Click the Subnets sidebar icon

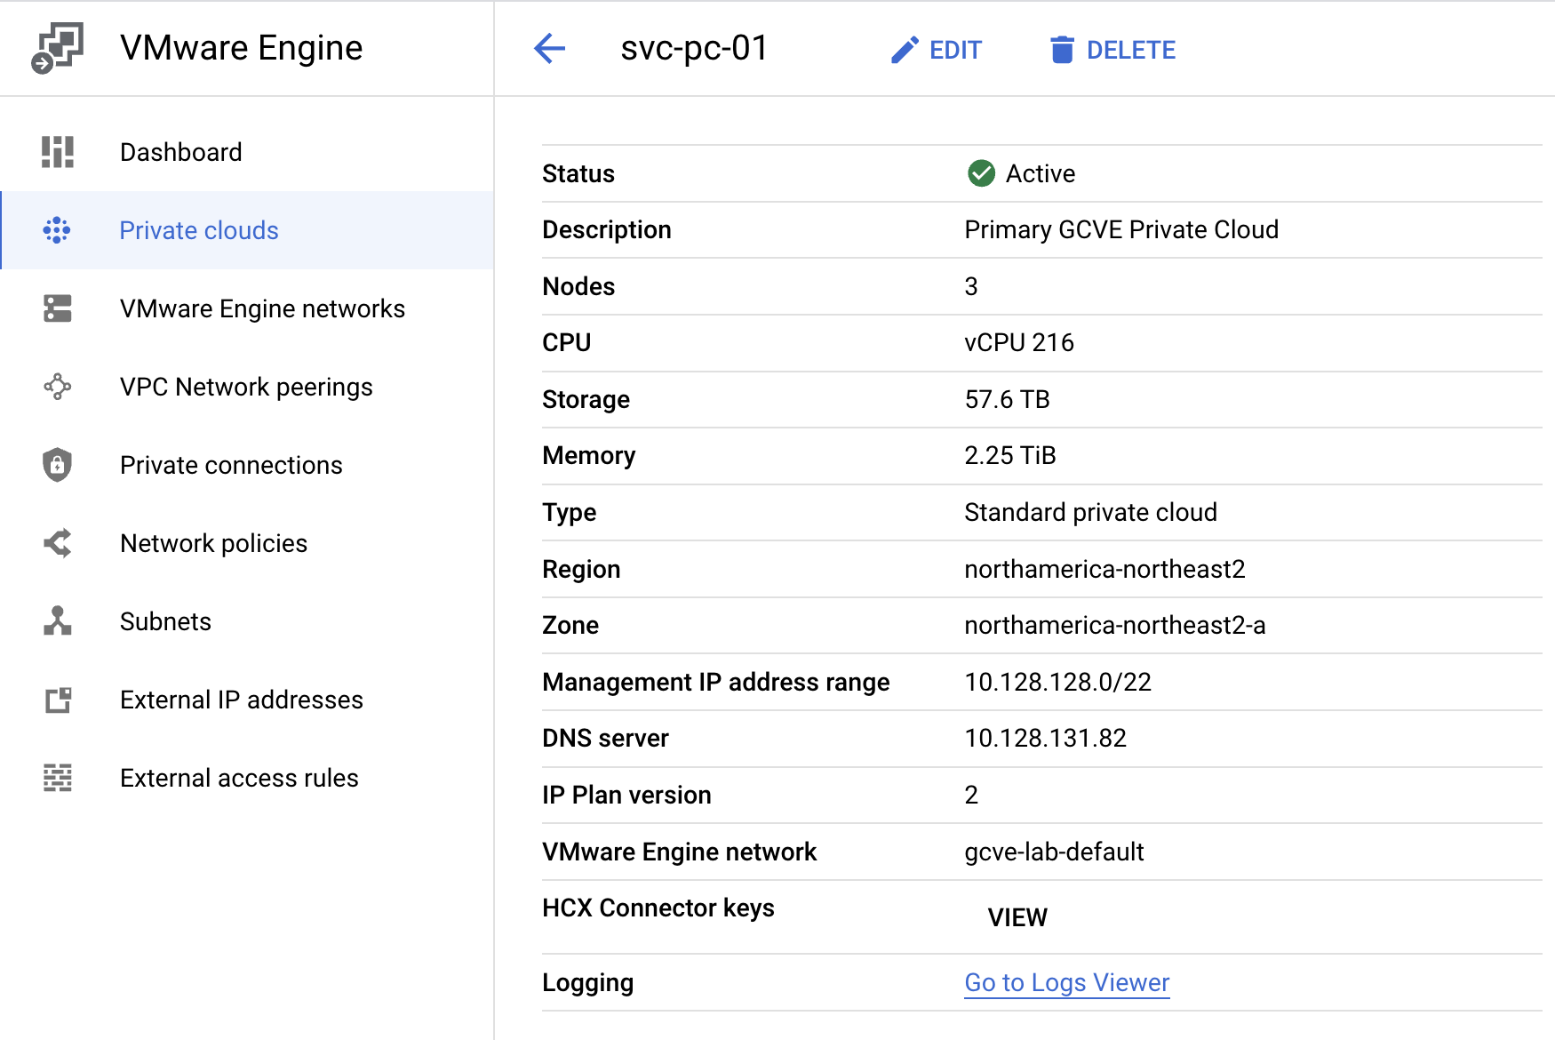click(58, 621)
